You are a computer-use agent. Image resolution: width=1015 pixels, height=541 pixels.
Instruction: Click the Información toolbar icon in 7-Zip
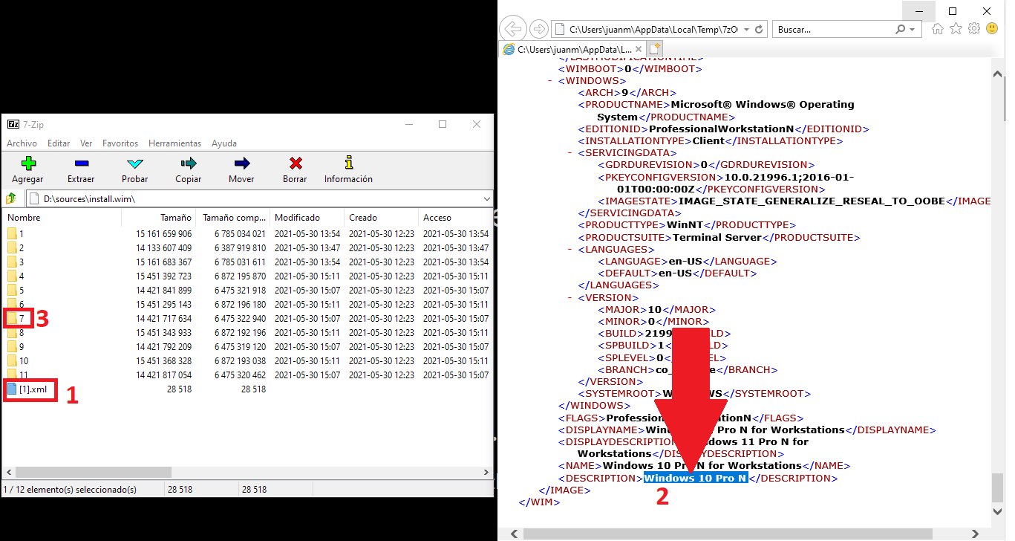tap(348, 163)
